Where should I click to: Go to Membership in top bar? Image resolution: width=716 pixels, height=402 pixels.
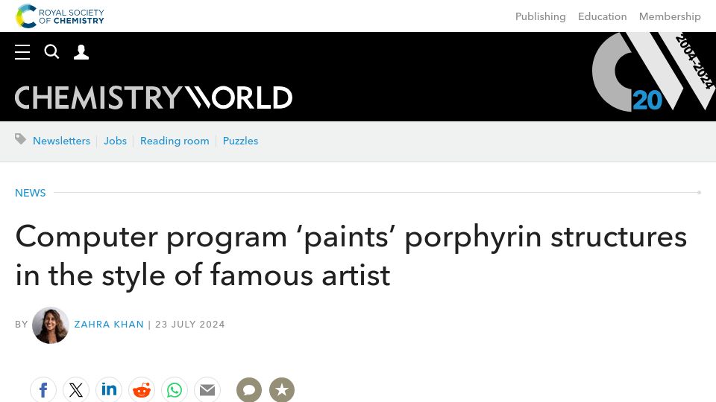tap(670, 16)
